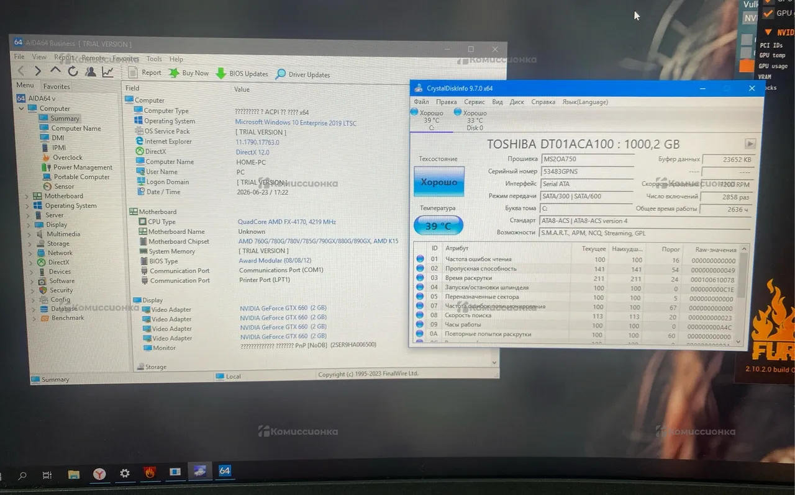Expand the Storage tree node
Image resolution: width=795 pixels, height=495 pixels.
pos(27,244)
